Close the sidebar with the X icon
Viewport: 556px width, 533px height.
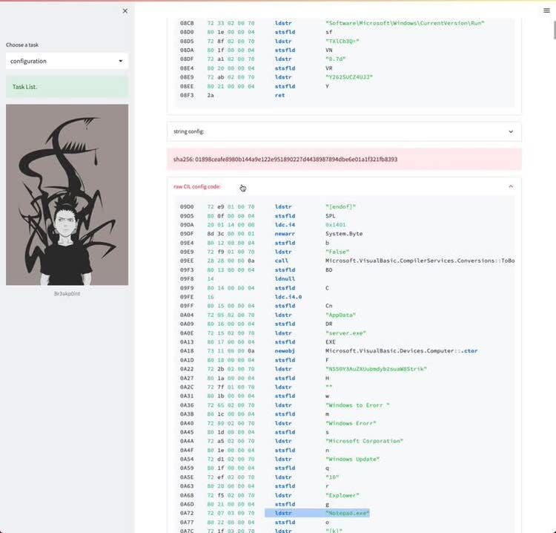click(x=125, y=11)
